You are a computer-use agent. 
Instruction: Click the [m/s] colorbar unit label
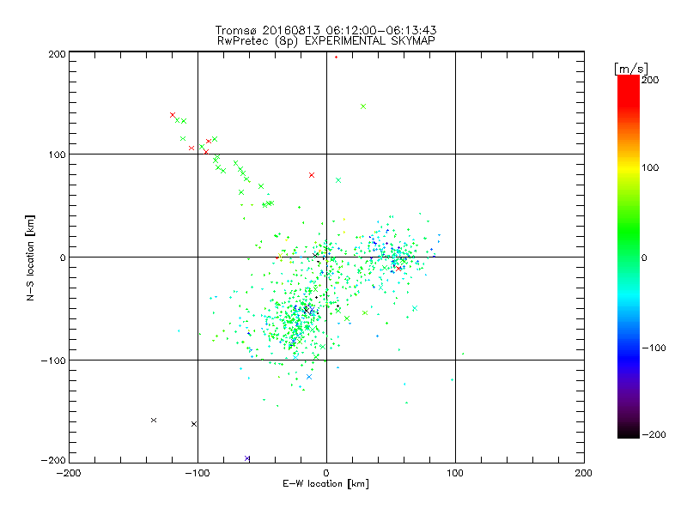pos(630,67)
